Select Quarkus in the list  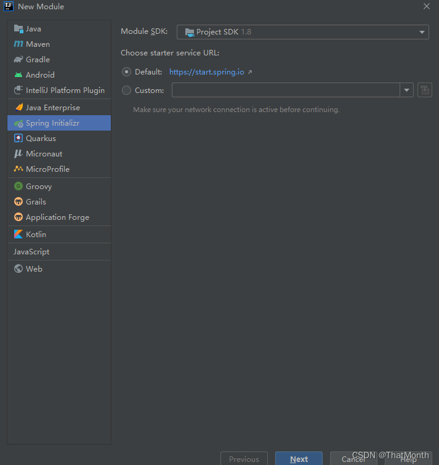pyautogui.click(x=59, y=138)
